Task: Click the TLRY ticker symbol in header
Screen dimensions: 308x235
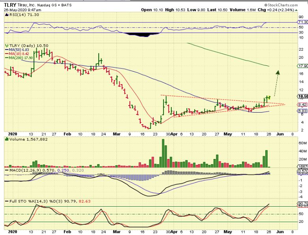Action: tap(10, 4)
